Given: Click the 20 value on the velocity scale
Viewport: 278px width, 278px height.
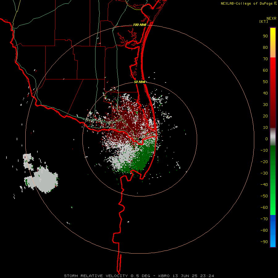Looking at the screenshot, I should pos(265,116).
